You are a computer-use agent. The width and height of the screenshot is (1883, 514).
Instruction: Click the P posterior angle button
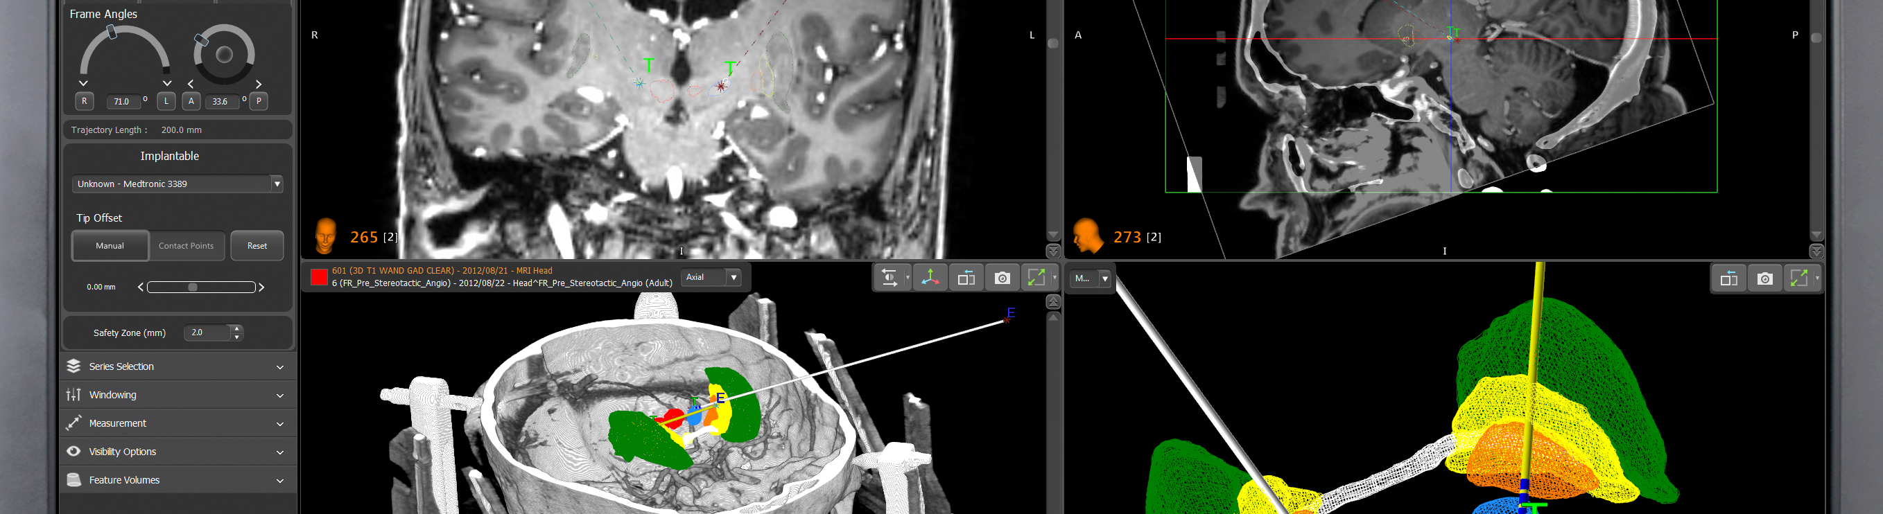(259, 102)
